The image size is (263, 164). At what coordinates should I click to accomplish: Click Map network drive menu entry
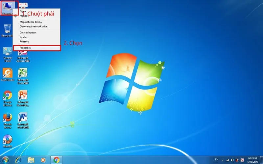[x=31, y=22]
